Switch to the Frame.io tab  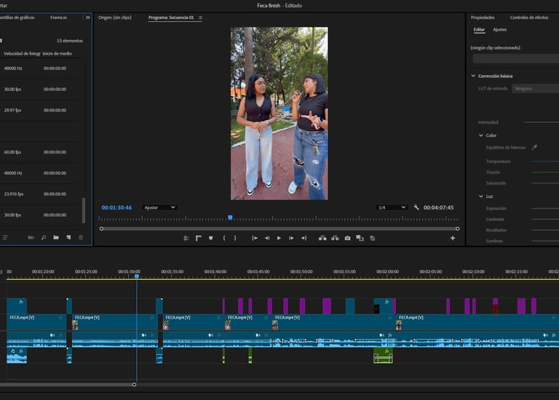click(58, 17)
